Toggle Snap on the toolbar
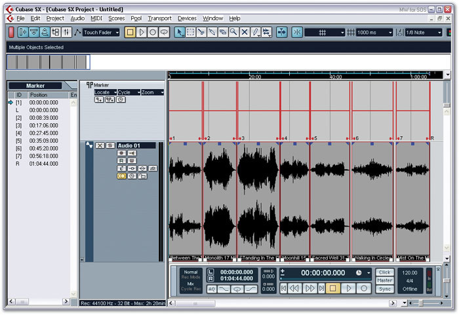This screenshot has width=459, height=315. click(x=297, y=32)
